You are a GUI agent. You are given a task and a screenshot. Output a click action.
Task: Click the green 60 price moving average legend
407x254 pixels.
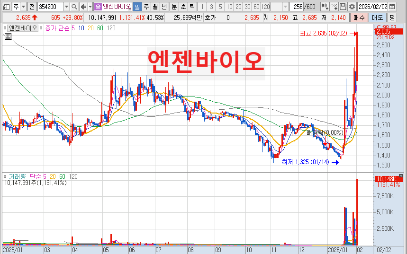[100, 28]
